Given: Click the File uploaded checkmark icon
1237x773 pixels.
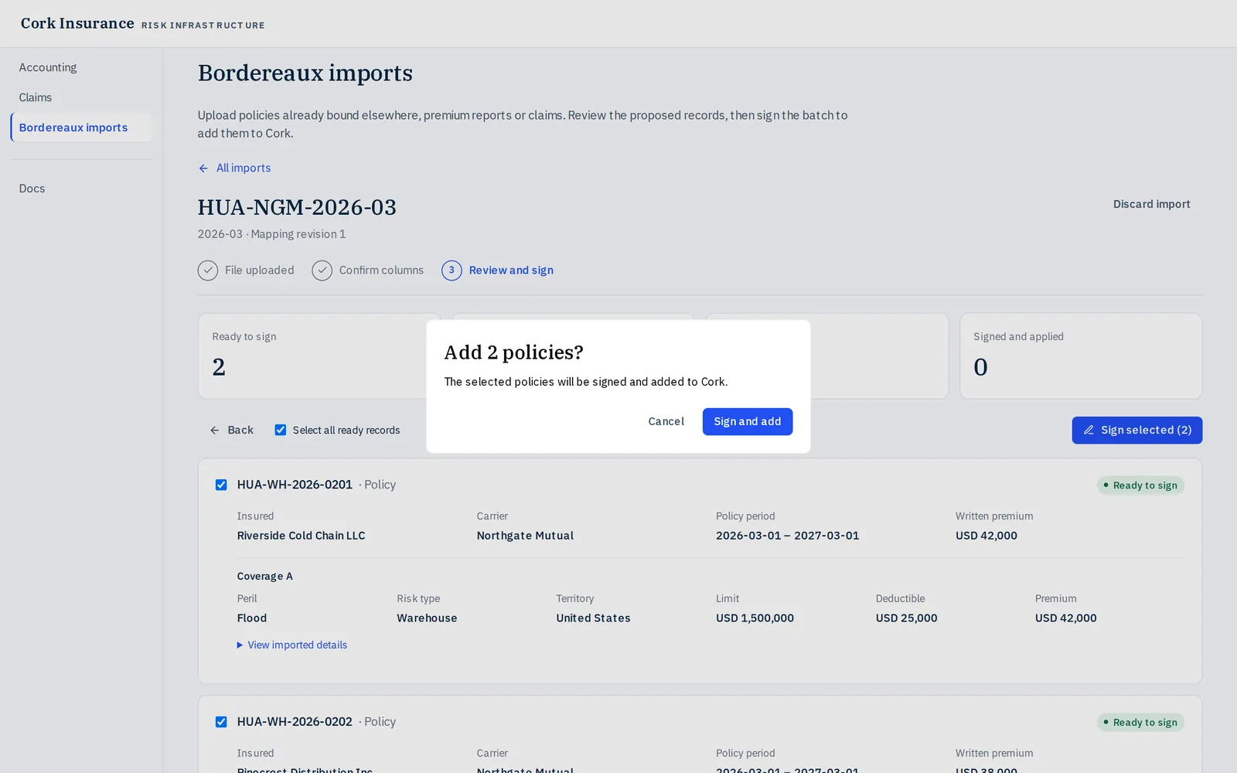Looking at the screenshot, I should point(207,271).
